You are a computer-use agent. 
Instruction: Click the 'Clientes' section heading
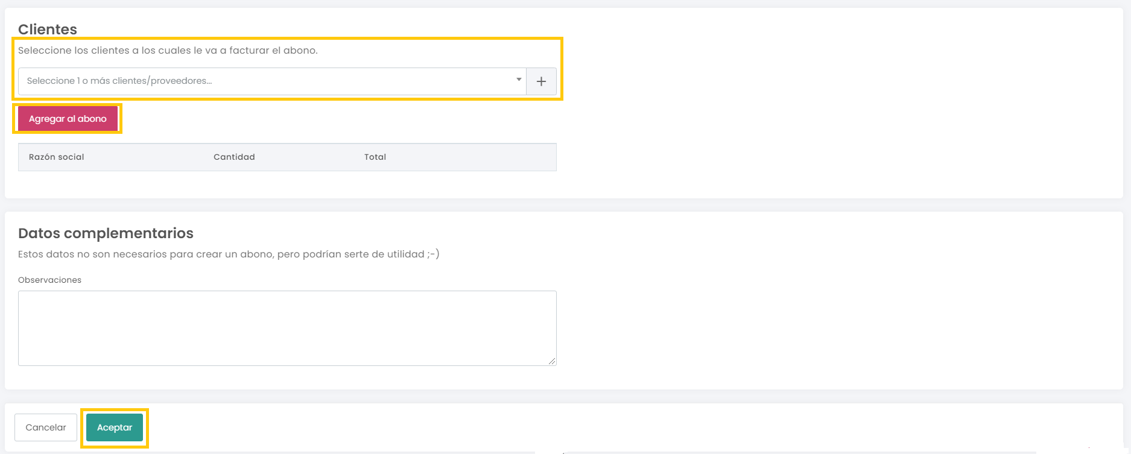48,29
